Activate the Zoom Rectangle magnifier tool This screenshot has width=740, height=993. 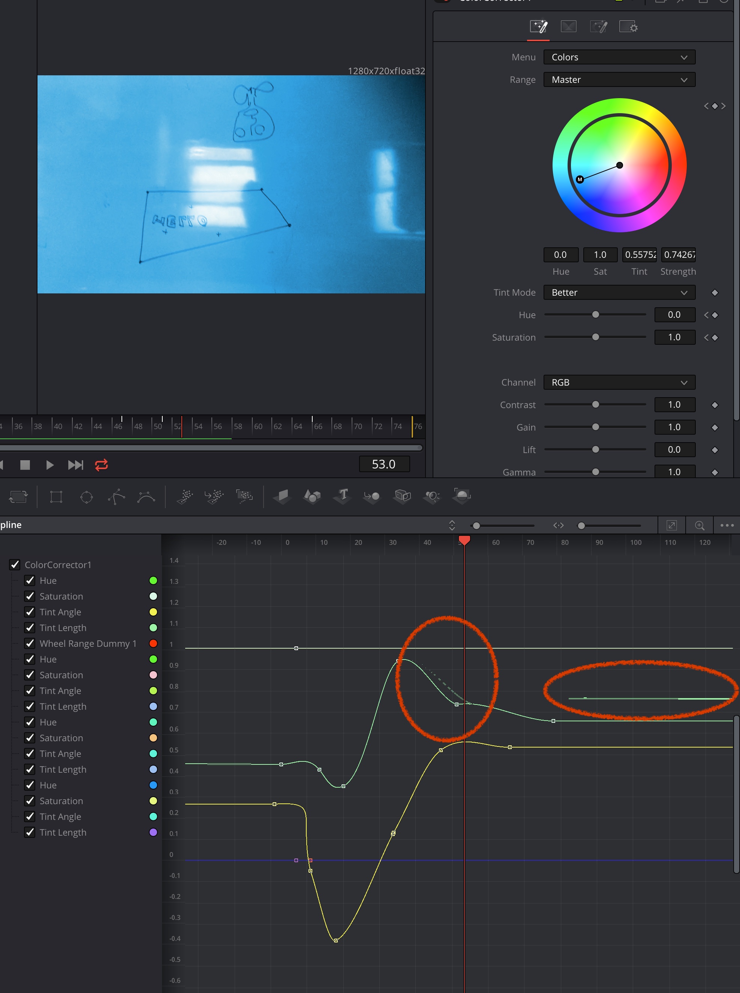699,525
